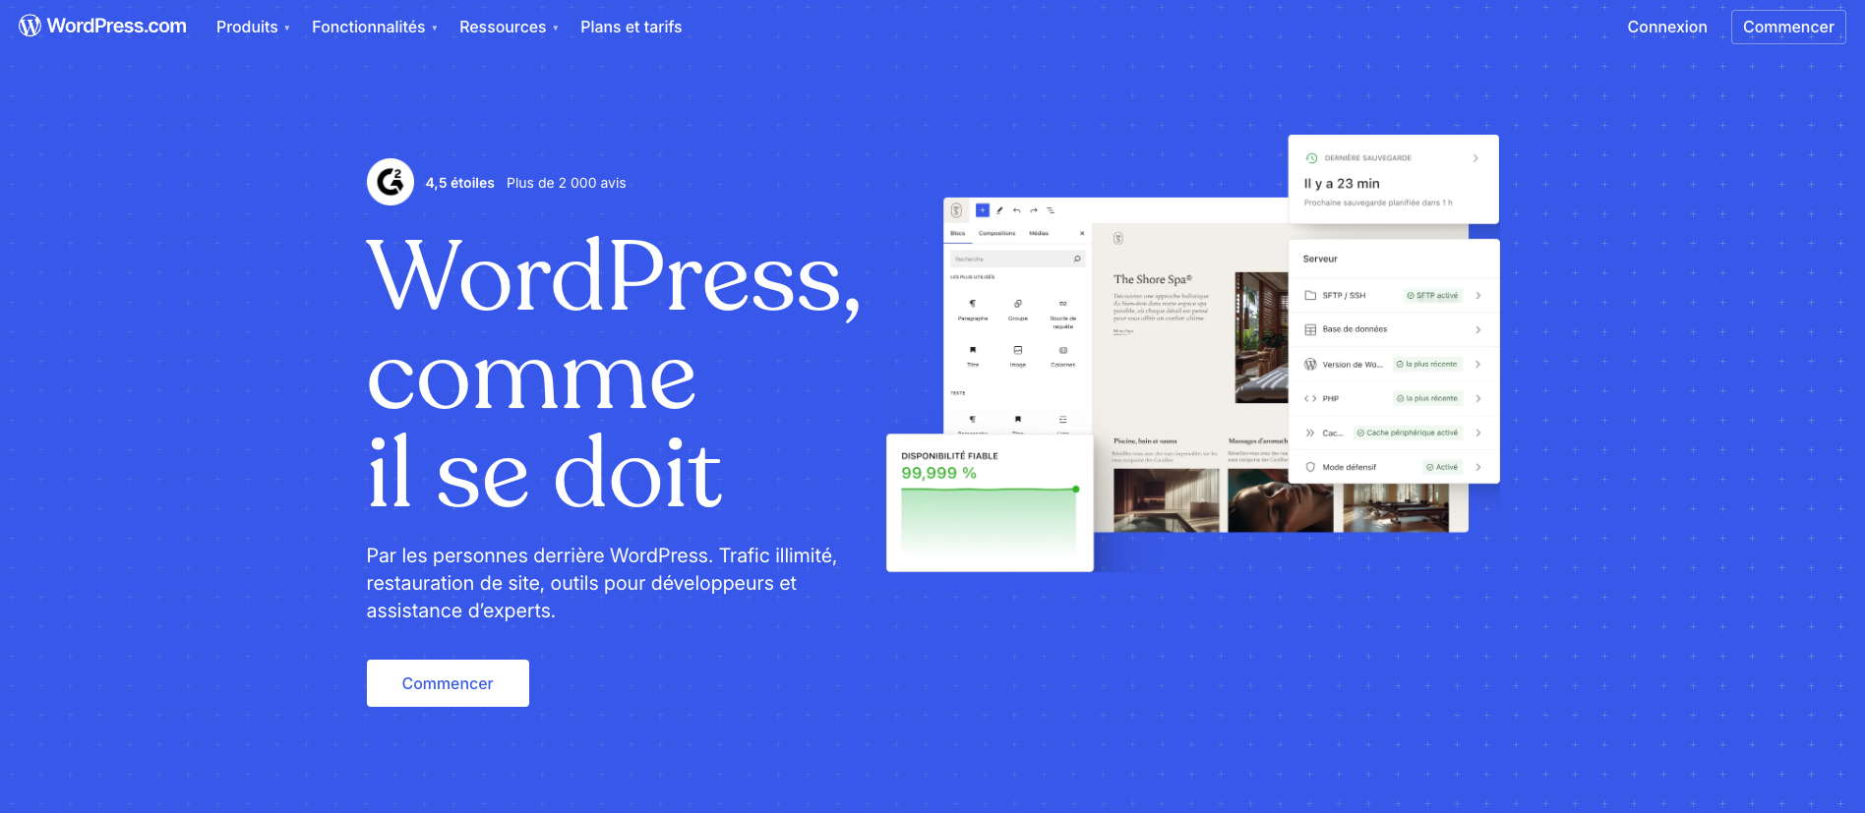1865x813 pixels.
Task: Switch to the Médias tab in inserter
Action: pos(1039,233)
